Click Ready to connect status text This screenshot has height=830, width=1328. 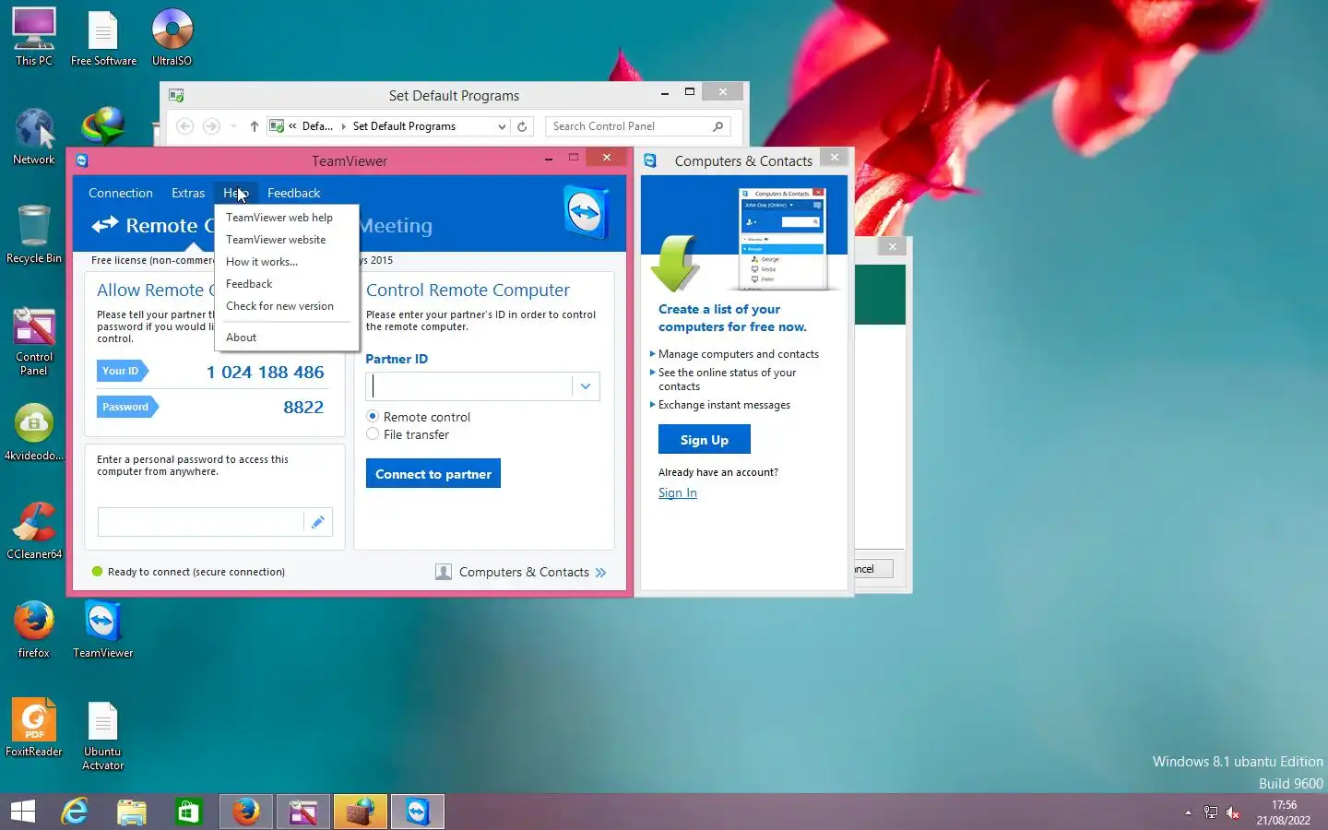pos(196,573)
